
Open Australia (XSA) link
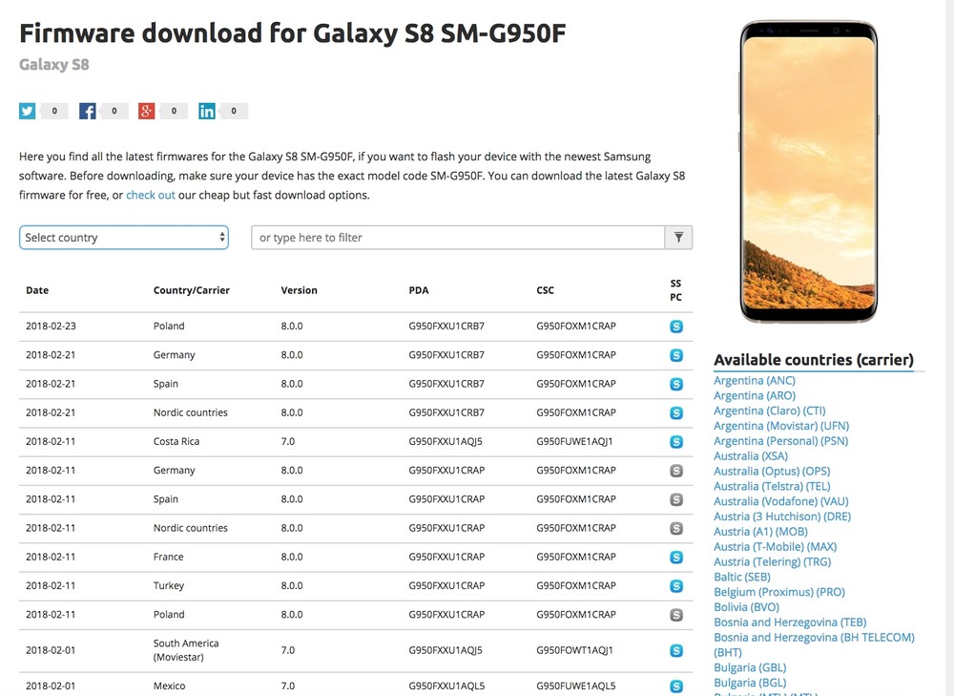(x=751, y=456)
